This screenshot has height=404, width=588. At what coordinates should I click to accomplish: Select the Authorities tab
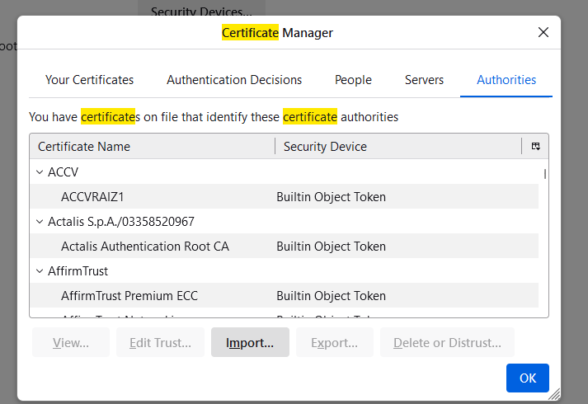[506, 80]
